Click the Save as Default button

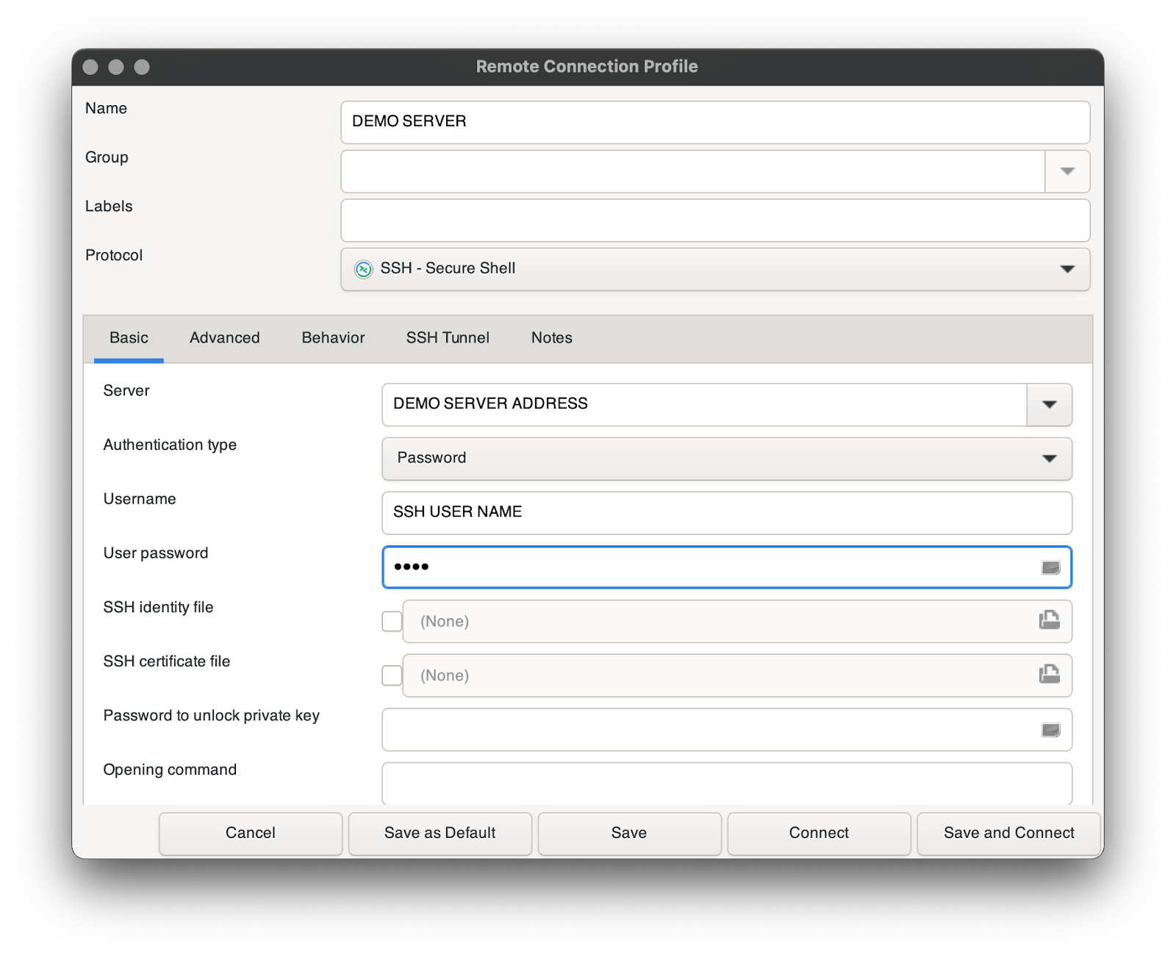pos(440,833)
